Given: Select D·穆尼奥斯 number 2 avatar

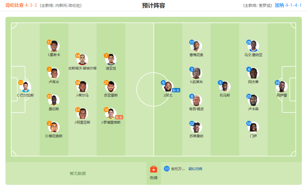Looking at the screenshot, I should coord(54,127).
